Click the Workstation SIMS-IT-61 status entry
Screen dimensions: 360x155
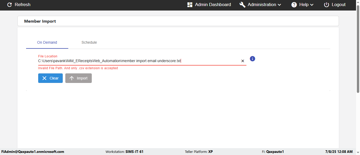pos(124,152)
